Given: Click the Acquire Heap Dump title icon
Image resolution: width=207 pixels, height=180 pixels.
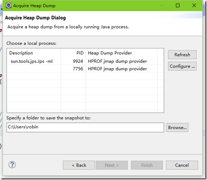Looking at the screenshot, I should [8, 5].
